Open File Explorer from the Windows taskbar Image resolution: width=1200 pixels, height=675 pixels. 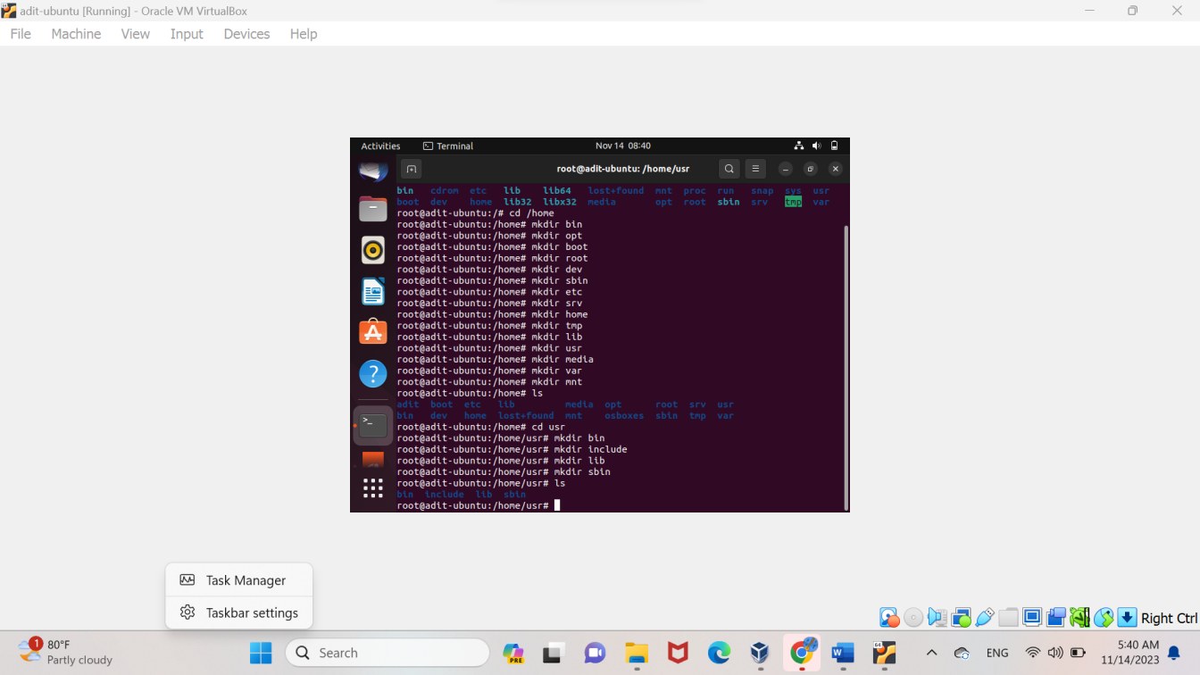636,654
